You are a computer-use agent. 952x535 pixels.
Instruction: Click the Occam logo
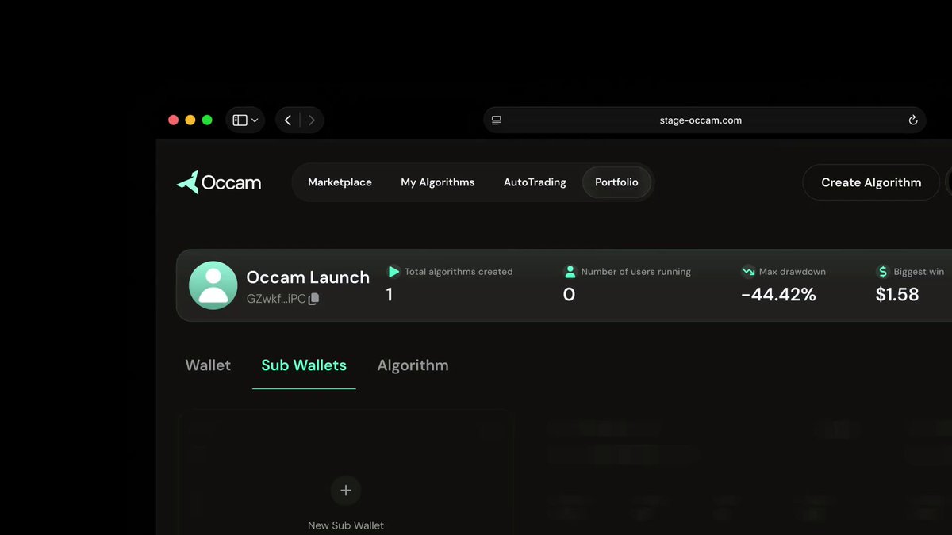click(219, 182)
